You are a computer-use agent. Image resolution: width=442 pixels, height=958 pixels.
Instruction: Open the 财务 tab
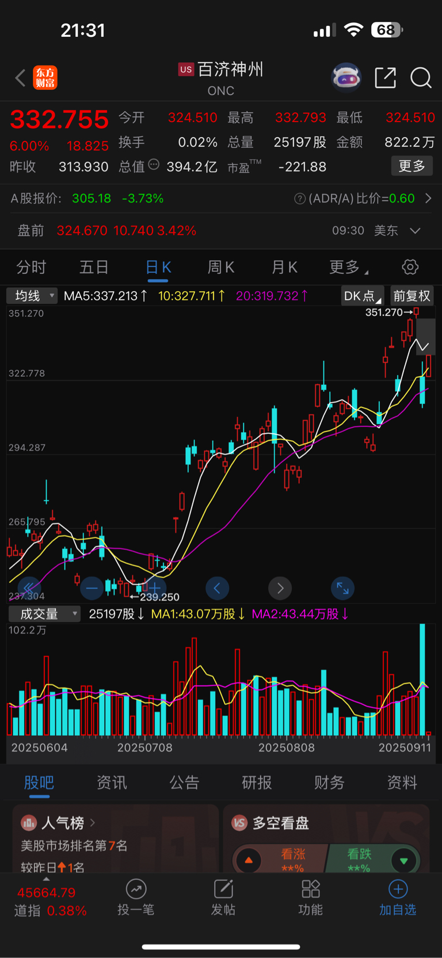pos(329,783)
